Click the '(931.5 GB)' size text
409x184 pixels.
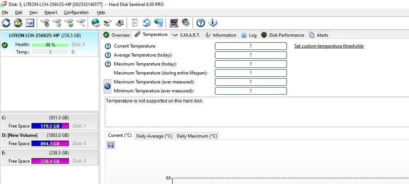pyautogui.click(x=59, y=117)
